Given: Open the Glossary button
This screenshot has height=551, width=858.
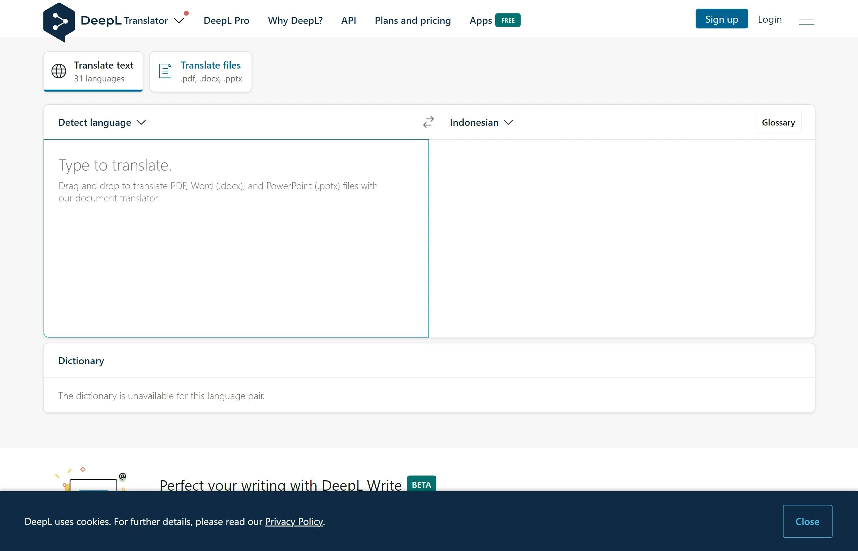Looking at the screenshot, I should click(778, 122).
